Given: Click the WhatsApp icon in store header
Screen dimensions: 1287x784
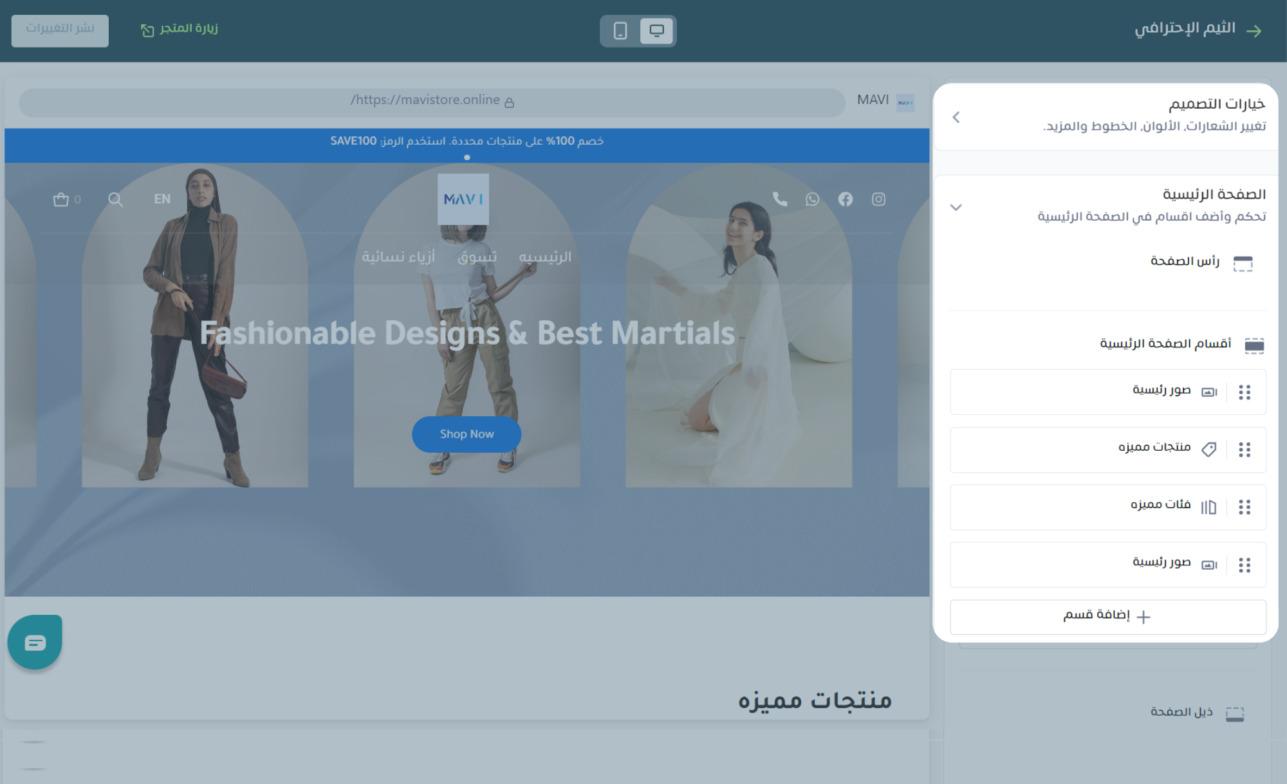Looking at the screenshot, I should click(812, 199).
